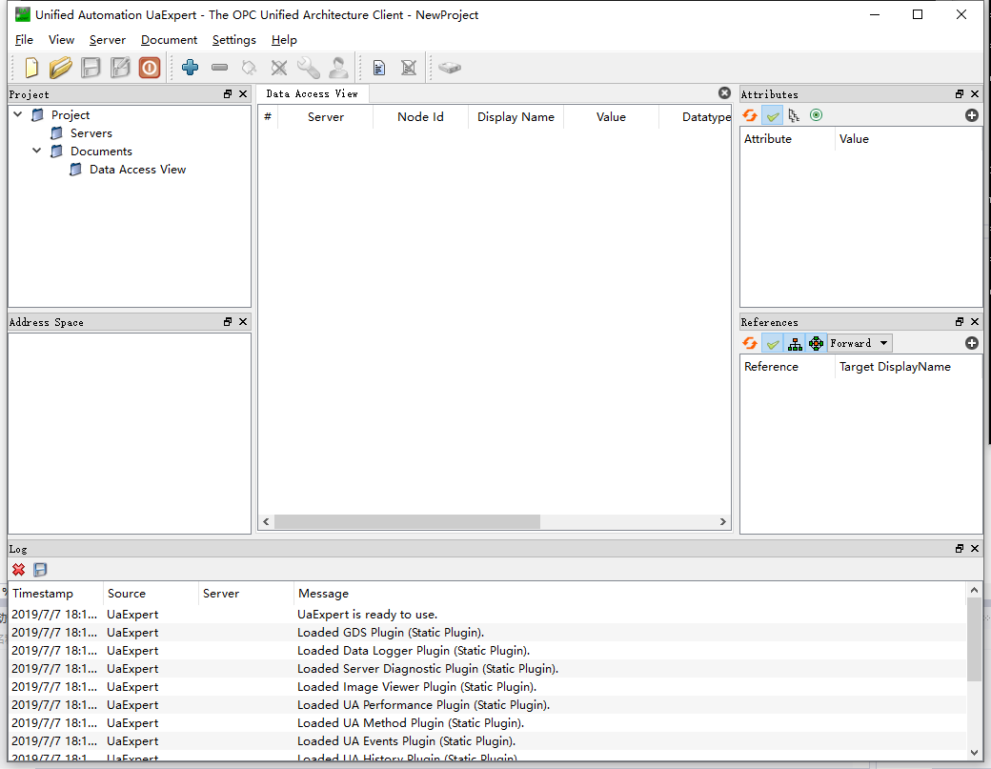Open a project with the folder icon
991x769 pixels.
pos(61,68)
